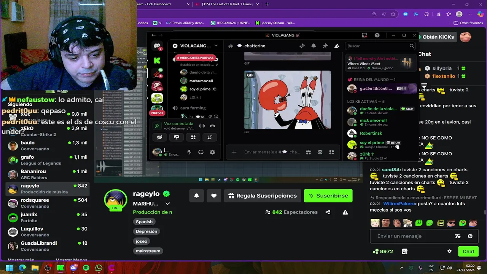
Task: Open Producción de música category link
Action: 153,212
